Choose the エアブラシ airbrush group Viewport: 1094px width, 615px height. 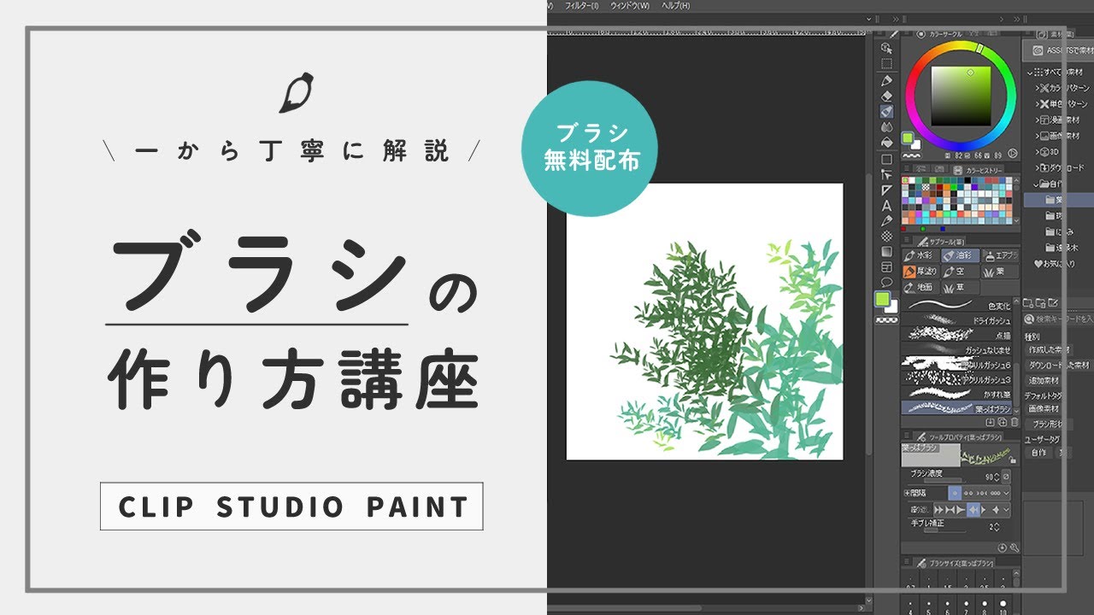[x=1001, y=255]
